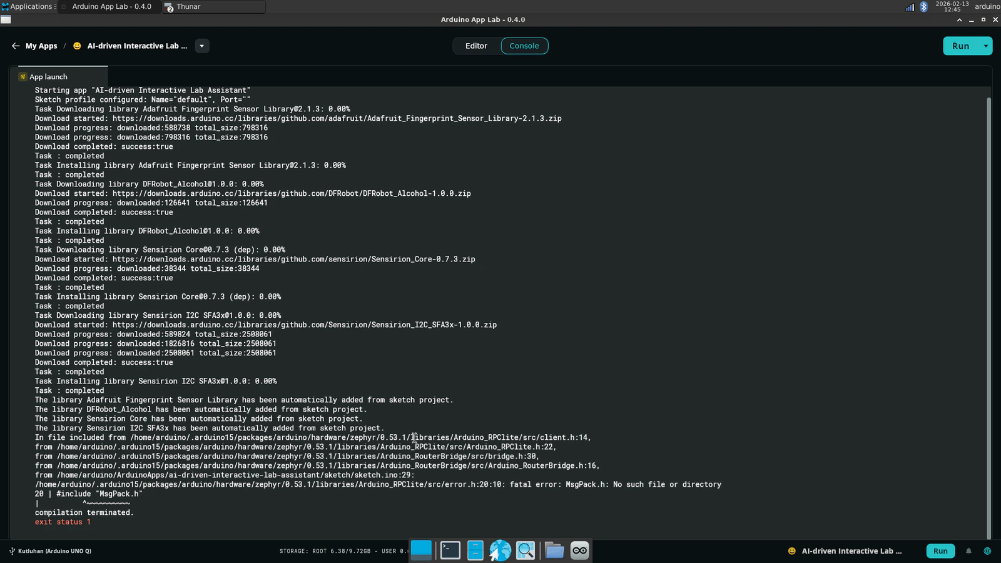Click the 'In file included from' client.h:14 line
This screenshot has height=563, width=1001.
coord(313,437)
